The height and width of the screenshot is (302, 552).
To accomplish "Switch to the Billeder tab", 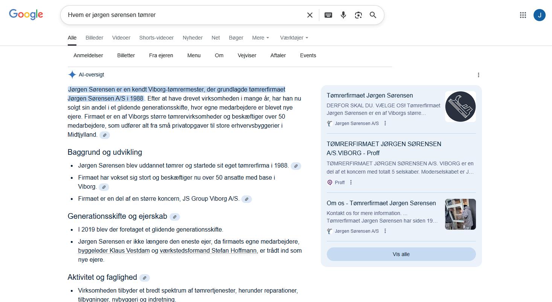I will click(94, 38).
